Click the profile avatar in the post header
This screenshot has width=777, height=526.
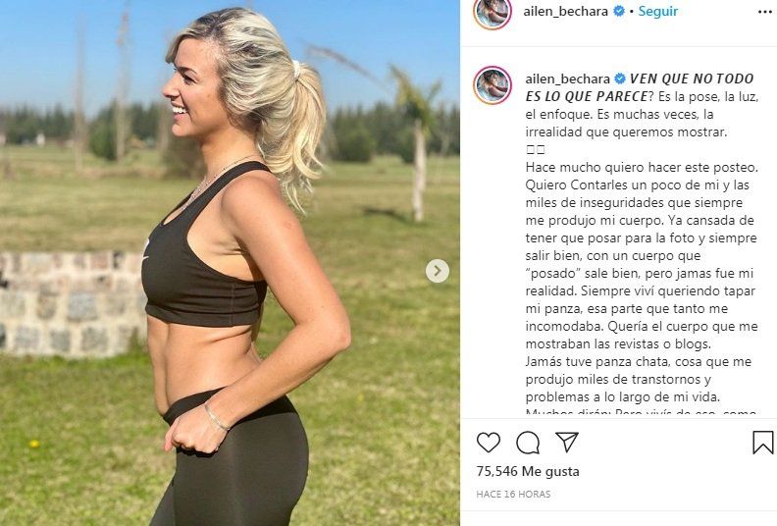coord(492,12)
